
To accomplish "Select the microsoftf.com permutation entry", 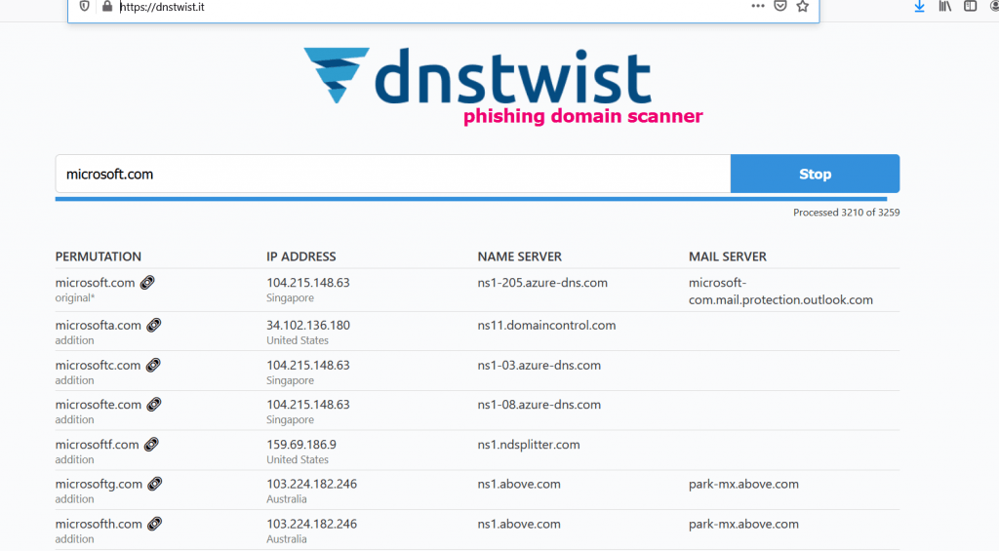I will (97, 445).
